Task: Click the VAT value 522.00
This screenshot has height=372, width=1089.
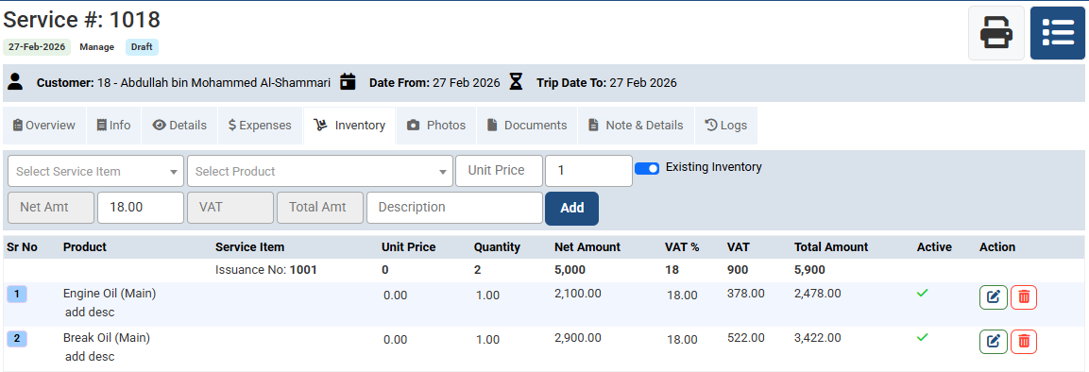Action: [x=746, y=338]
